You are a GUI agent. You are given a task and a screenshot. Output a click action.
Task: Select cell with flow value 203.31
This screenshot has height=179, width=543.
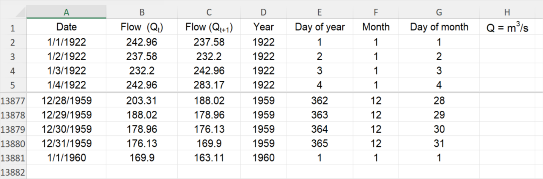142,100
